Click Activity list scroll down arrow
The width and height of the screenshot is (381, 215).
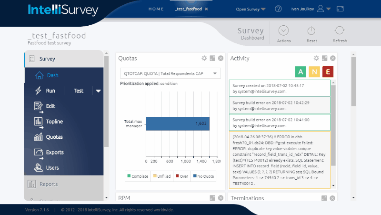pyautogui.click(x=333, y=185)
